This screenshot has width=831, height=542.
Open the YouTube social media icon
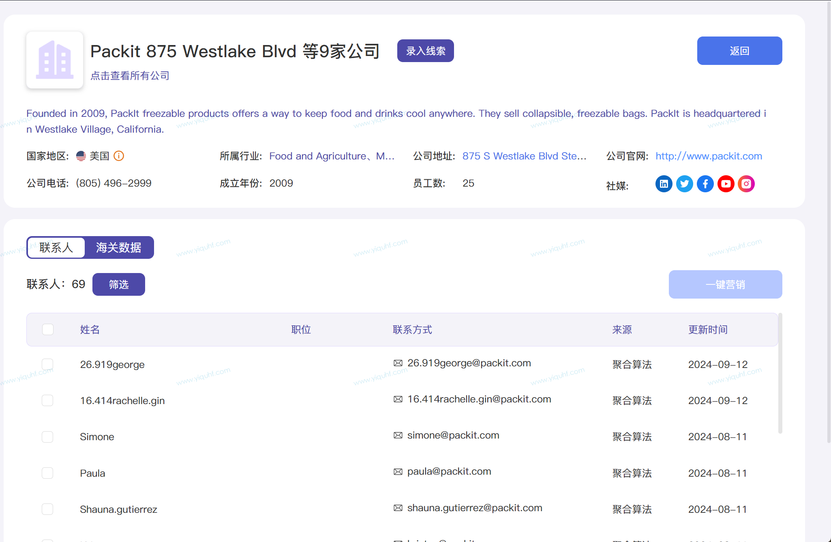pos(726,184)
